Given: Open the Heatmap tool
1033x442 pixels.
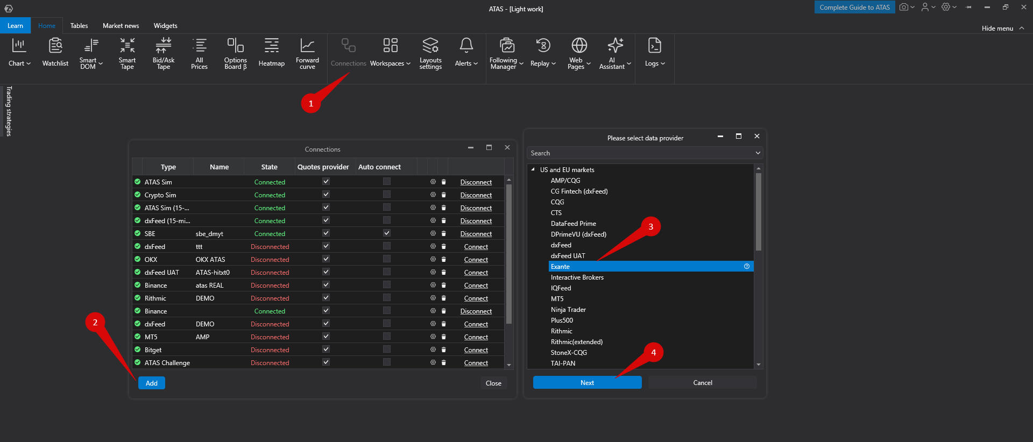Looking at the screenshot, I should tap(272, 53).
